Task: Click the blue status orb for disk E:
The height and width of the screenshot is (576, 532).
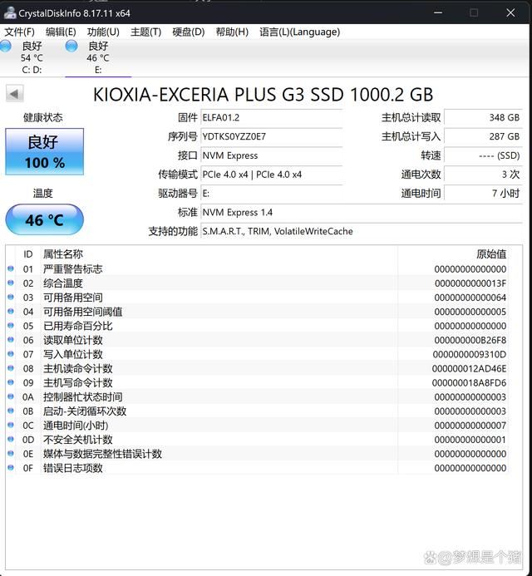Action: coord(71,47)
